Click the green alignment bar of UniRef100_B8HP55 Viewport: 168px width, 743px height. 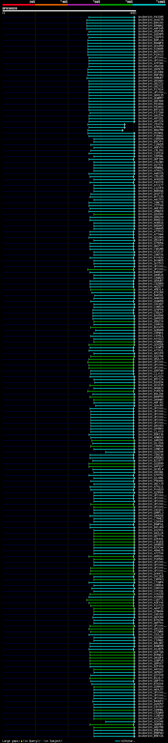point(112,397)
